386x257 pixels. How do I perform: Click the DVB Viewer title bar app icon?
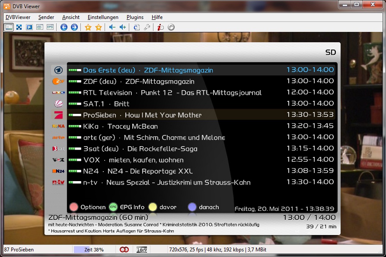pyautogui.click(x=7, y=6)
